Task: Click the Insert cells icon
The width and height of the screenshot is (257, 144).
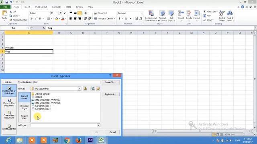Action: (x=181, y=13)
